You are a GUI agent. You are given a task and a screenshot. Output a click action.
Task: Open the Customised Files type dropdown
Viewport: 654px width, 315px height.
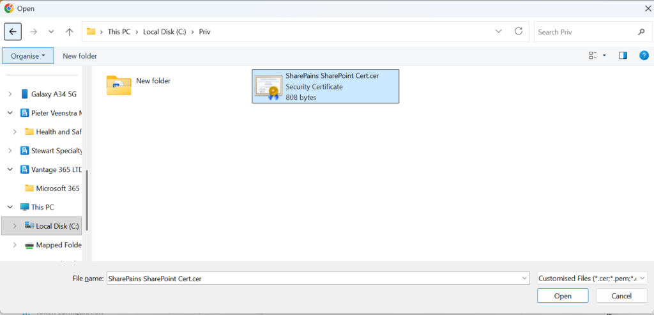592,279
